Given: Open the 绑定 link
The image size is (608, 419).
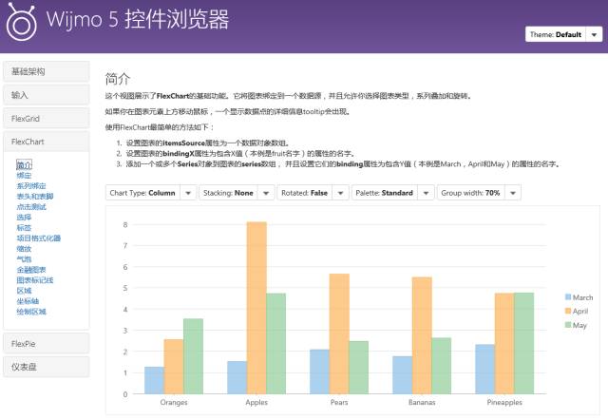Looking at the screenshot, I should point(24,176).
